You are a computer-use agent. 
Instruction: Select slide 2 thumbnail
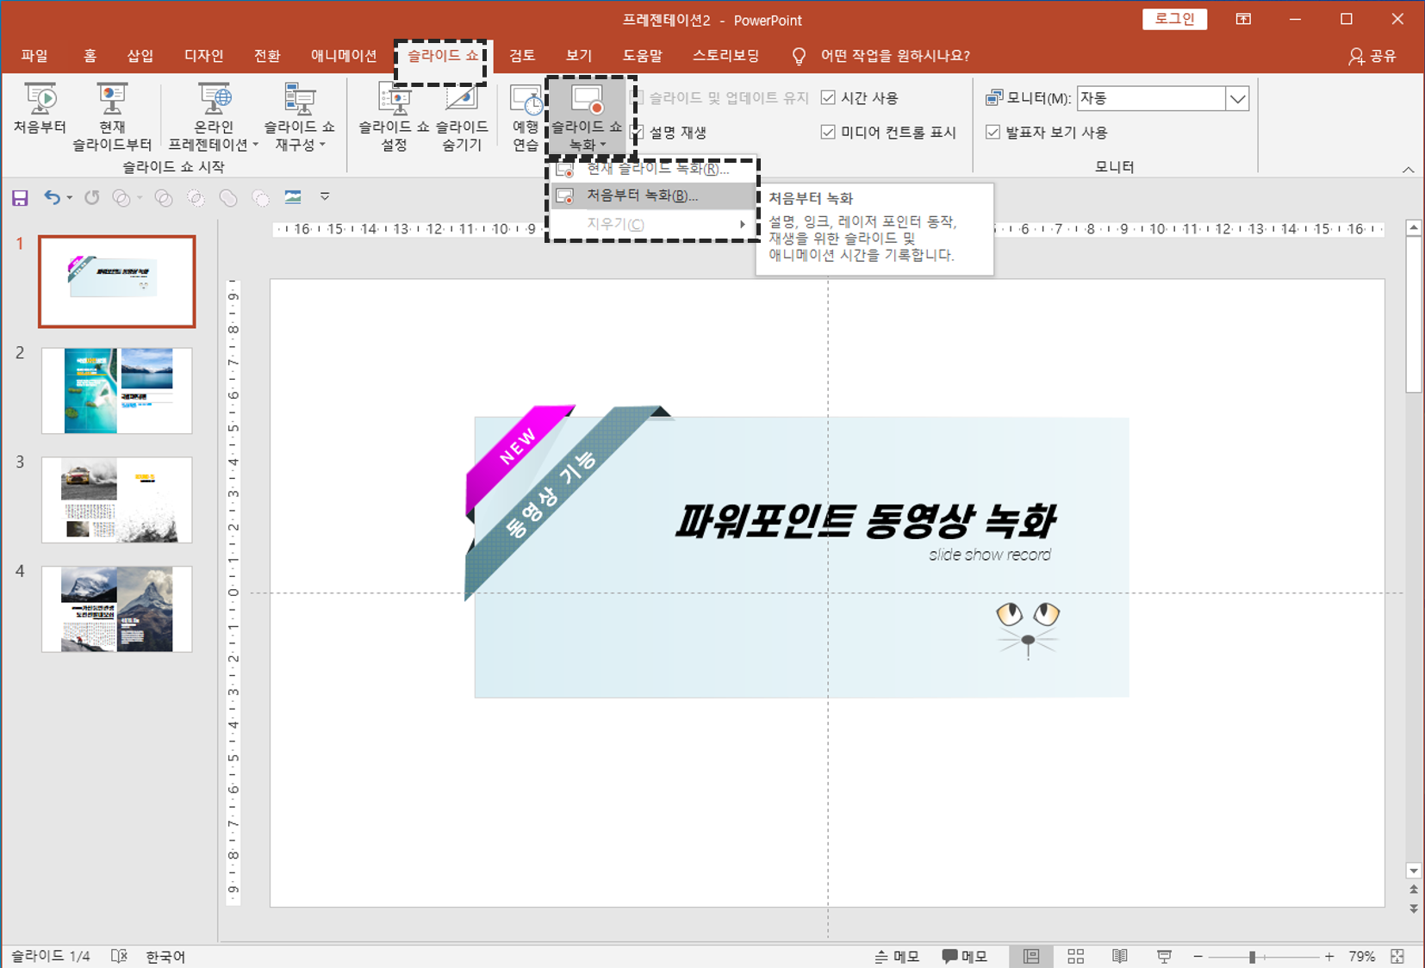[117, 390]
